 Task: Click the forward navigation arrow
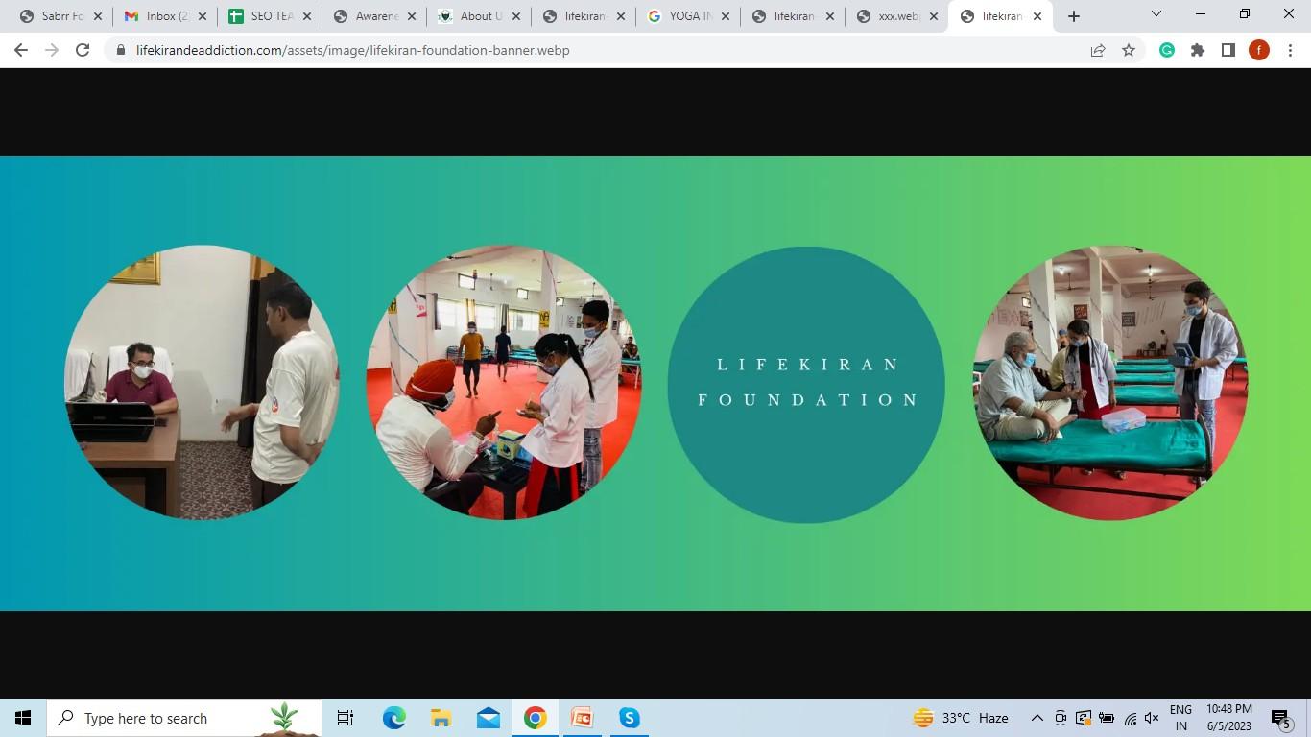(52, 50)
